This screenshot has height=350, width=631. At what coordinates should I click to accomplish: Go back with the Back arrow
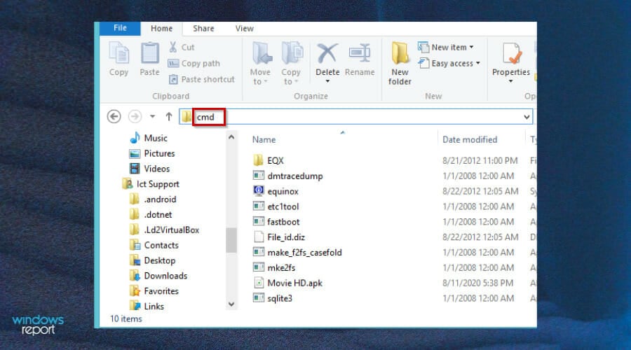(114, 116)
